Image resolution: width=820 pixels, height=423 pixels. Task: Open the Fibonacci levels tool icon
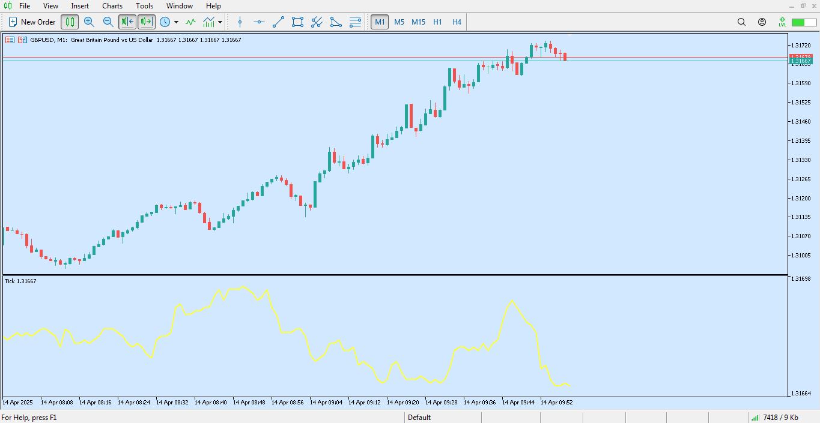pos(355,22)
